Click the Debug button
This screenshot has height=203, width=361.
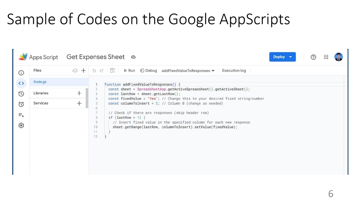[149, 71]
